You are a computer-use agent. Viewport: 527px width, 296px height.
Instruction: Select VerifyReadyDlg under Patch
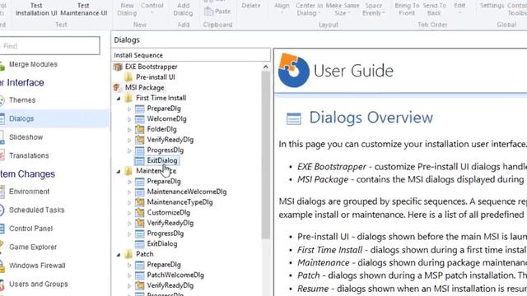[170, 285]
